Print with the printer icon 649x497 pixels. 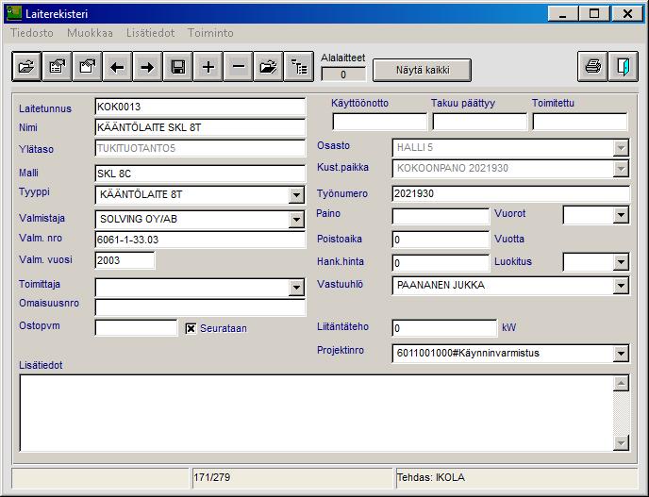[x=592, y=67]
